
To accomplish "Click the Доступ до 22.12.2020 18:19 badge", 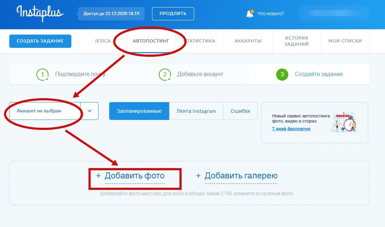I will pyautogui.click(x=111, y=14).
